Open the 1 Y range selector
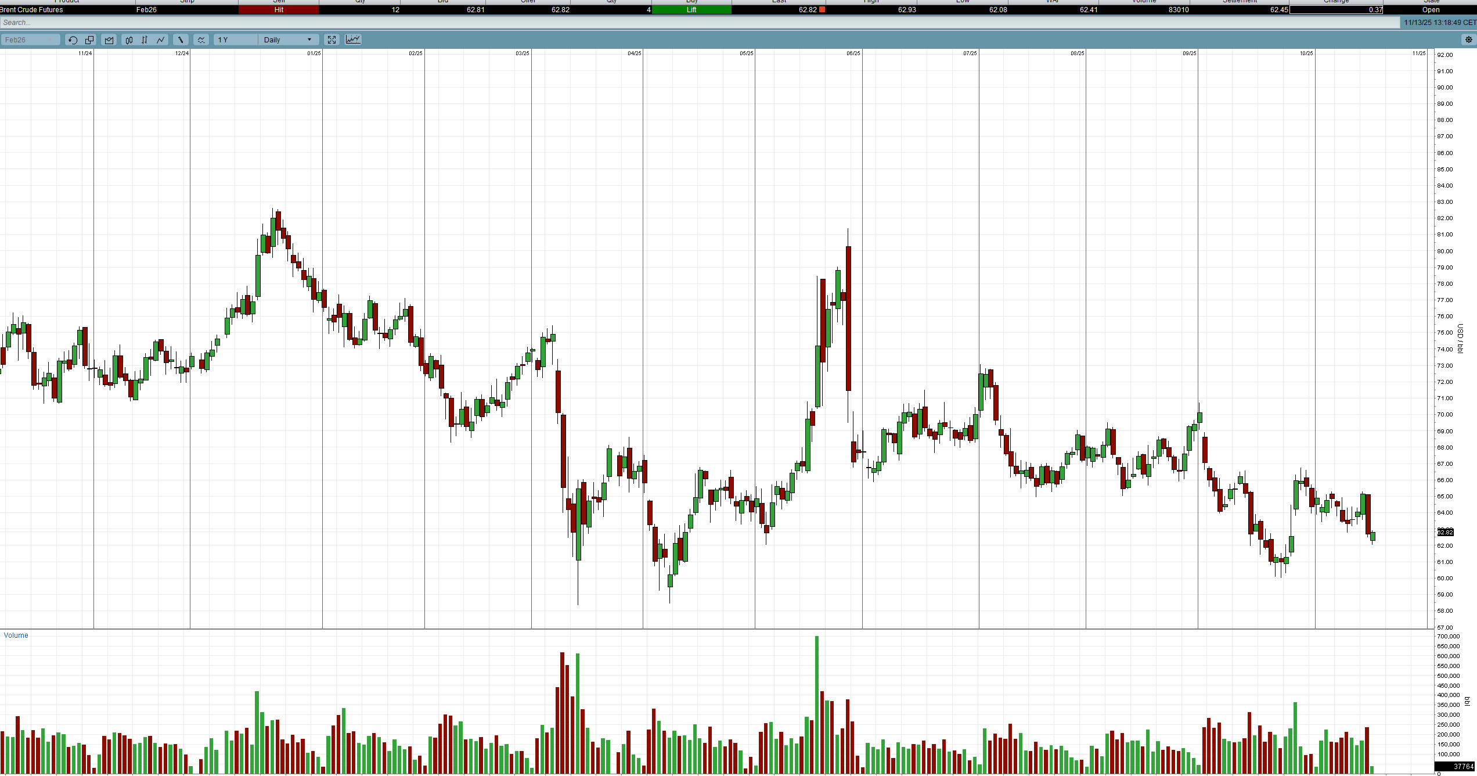The height and width of the screenshot is (776, 1477). tap(235, 40)
